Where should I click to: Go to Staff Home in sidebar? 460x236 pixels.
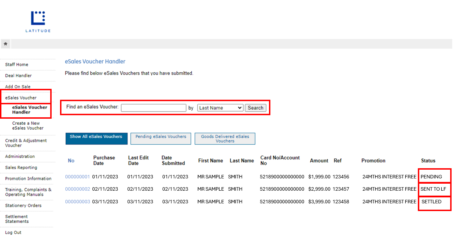pyautogui.click(x=17, y=65)
